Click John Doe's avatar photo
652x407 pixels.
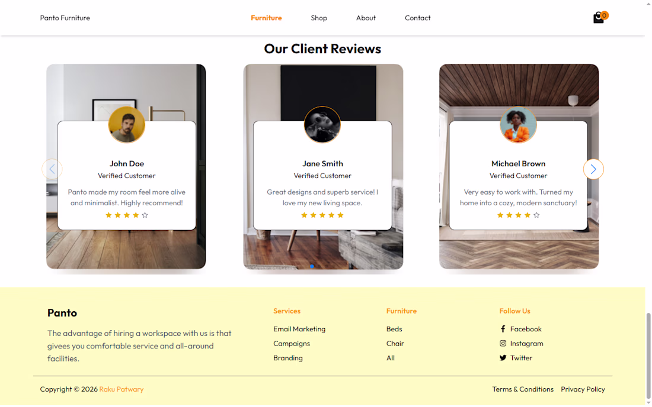127,124
